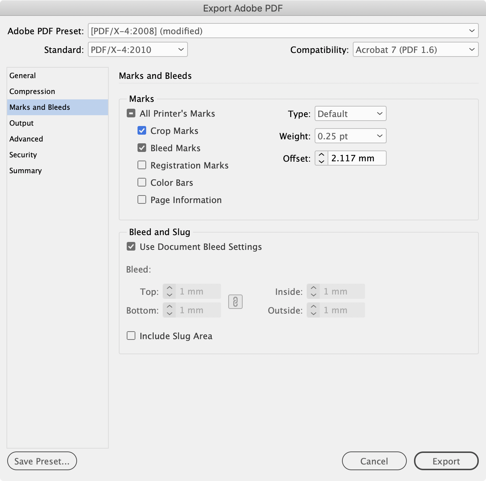Open the Weight dropdown
This screenshot has width=486, height=481.
350,136
